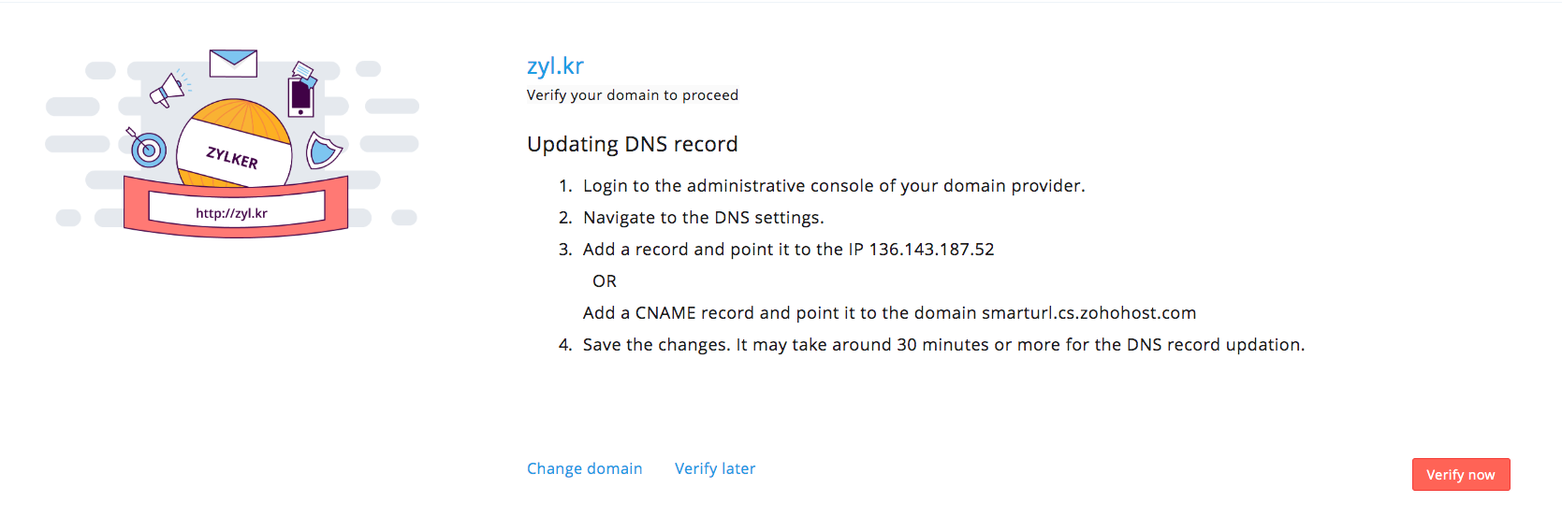
Task: Click the ZYLKER label on the globe
Action: [x=232, y=158]
